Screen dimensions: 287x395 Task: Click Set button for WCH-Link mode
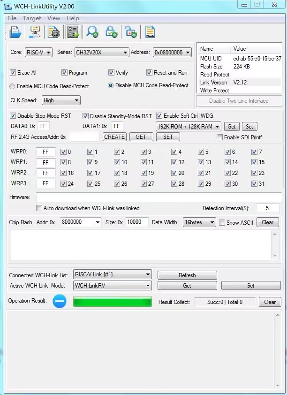tap(251, 285)
